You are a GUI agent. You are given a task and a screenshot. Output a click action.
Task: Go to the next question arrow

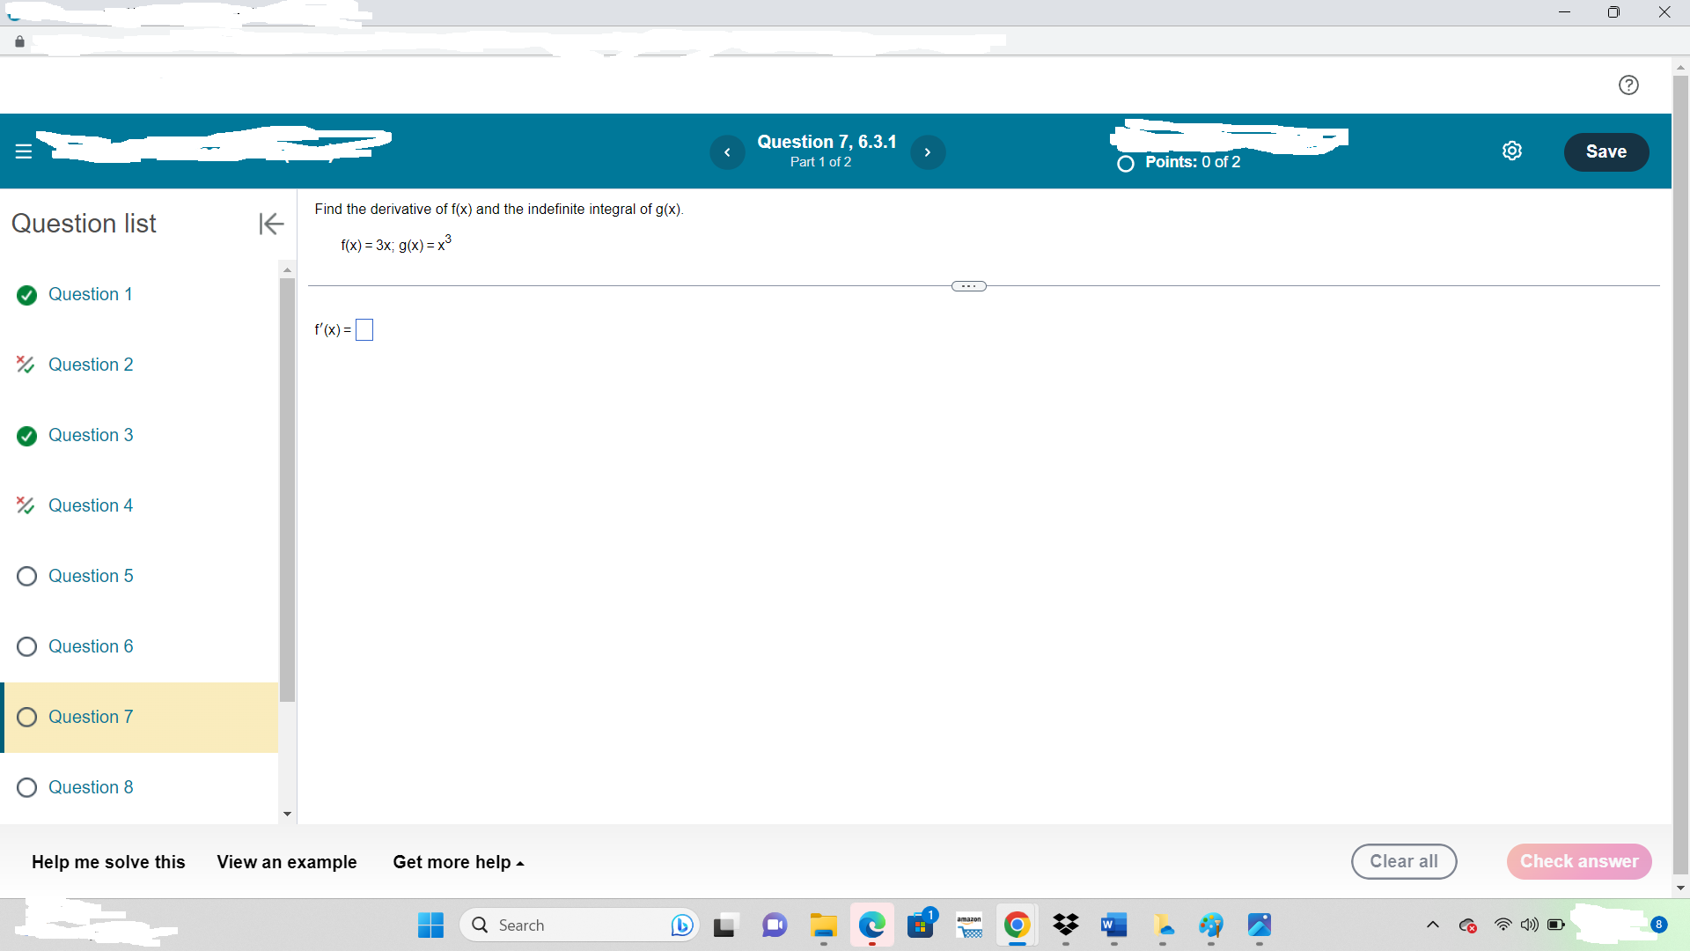(927, 152)
